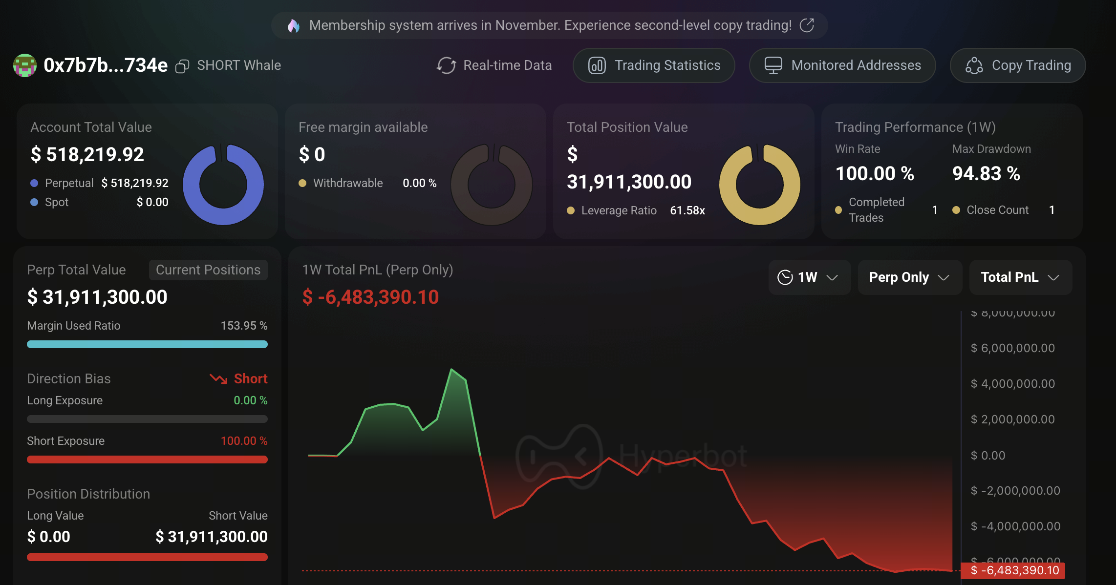Expand the Total PnL dropdown
This screenshot has height=585, width=1116.
(x=1020, y=277)
